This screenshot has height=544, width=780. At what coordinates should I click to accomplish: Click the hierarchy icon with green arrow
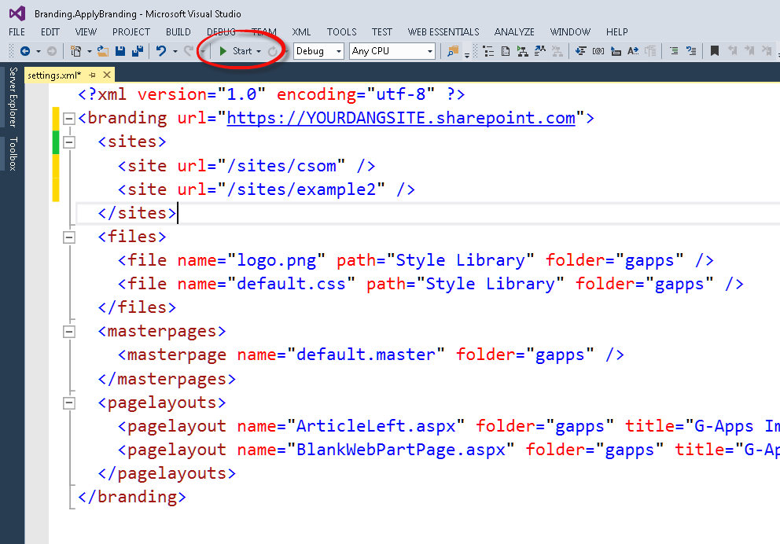point(522,51)
